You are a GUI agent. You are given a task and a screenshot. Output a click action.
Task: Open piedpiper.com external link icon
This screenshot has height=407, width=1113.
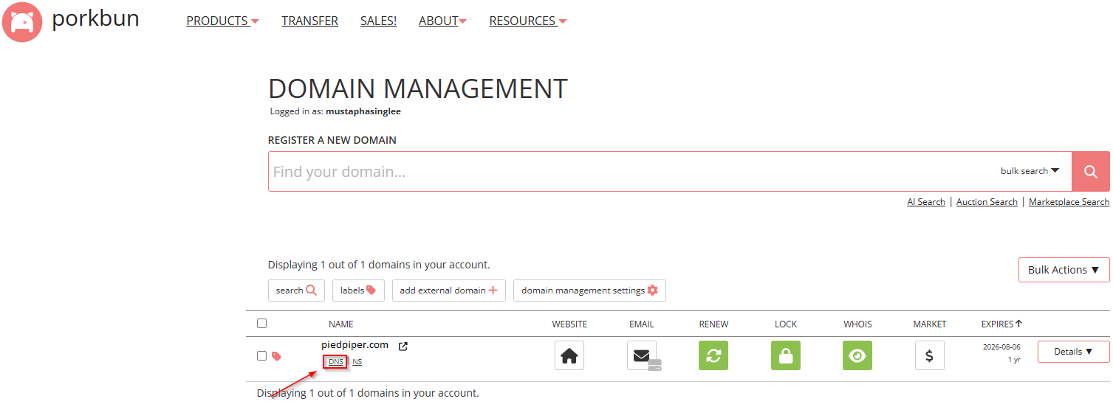coord(403,346)
